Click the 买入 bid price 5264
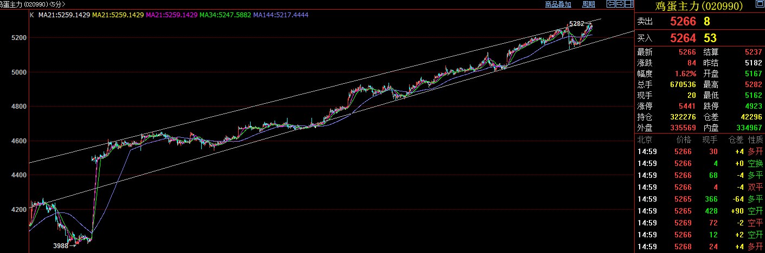This screenshot has height=253, width=765. coord(681,38)
